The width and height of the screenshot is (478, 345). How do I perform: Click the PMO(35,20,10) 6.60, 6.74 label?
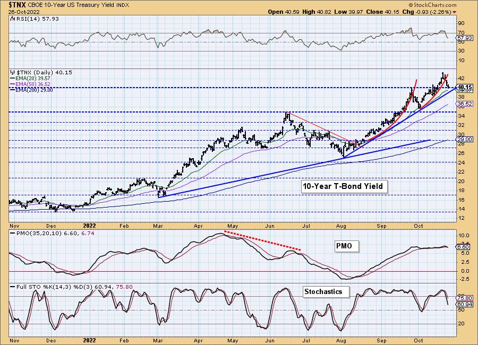[x=52, y=234]
